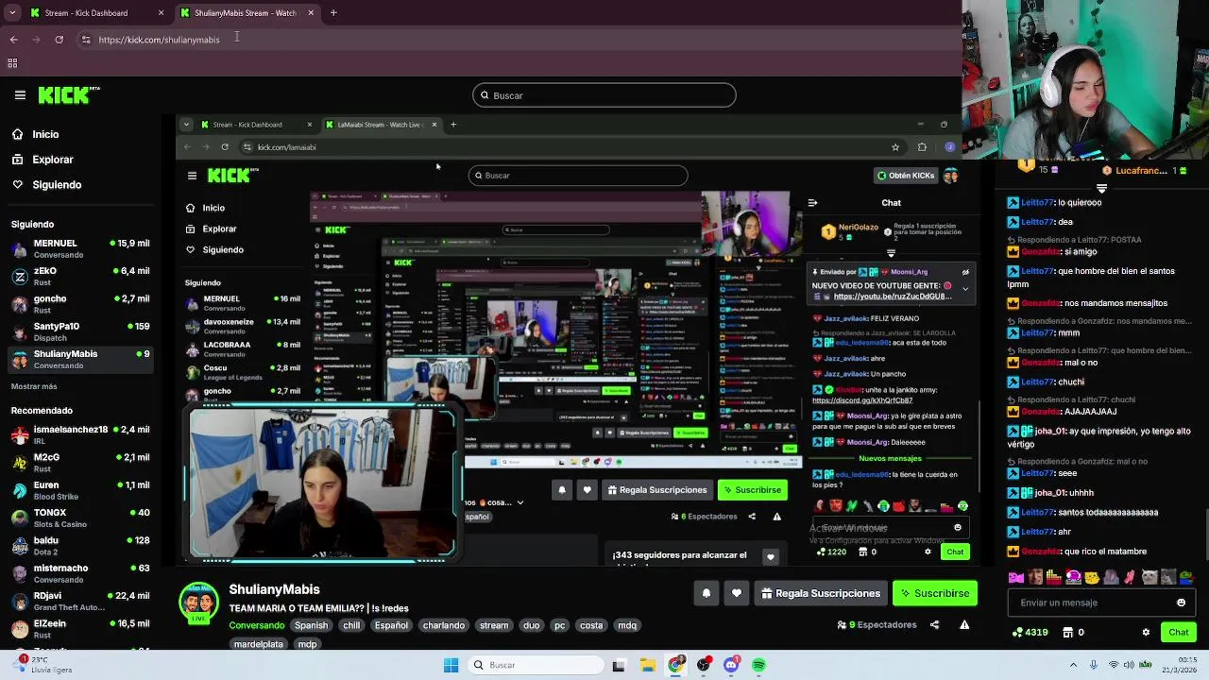Click reply reference Respondiendo a Leitto77: POSTAA
1209x680 pixels.
(x=1074, y=240)
